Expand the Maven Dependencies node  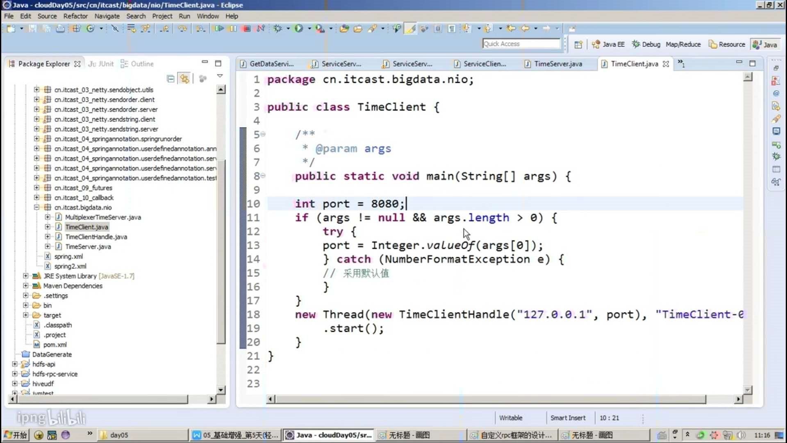[26, 285]
